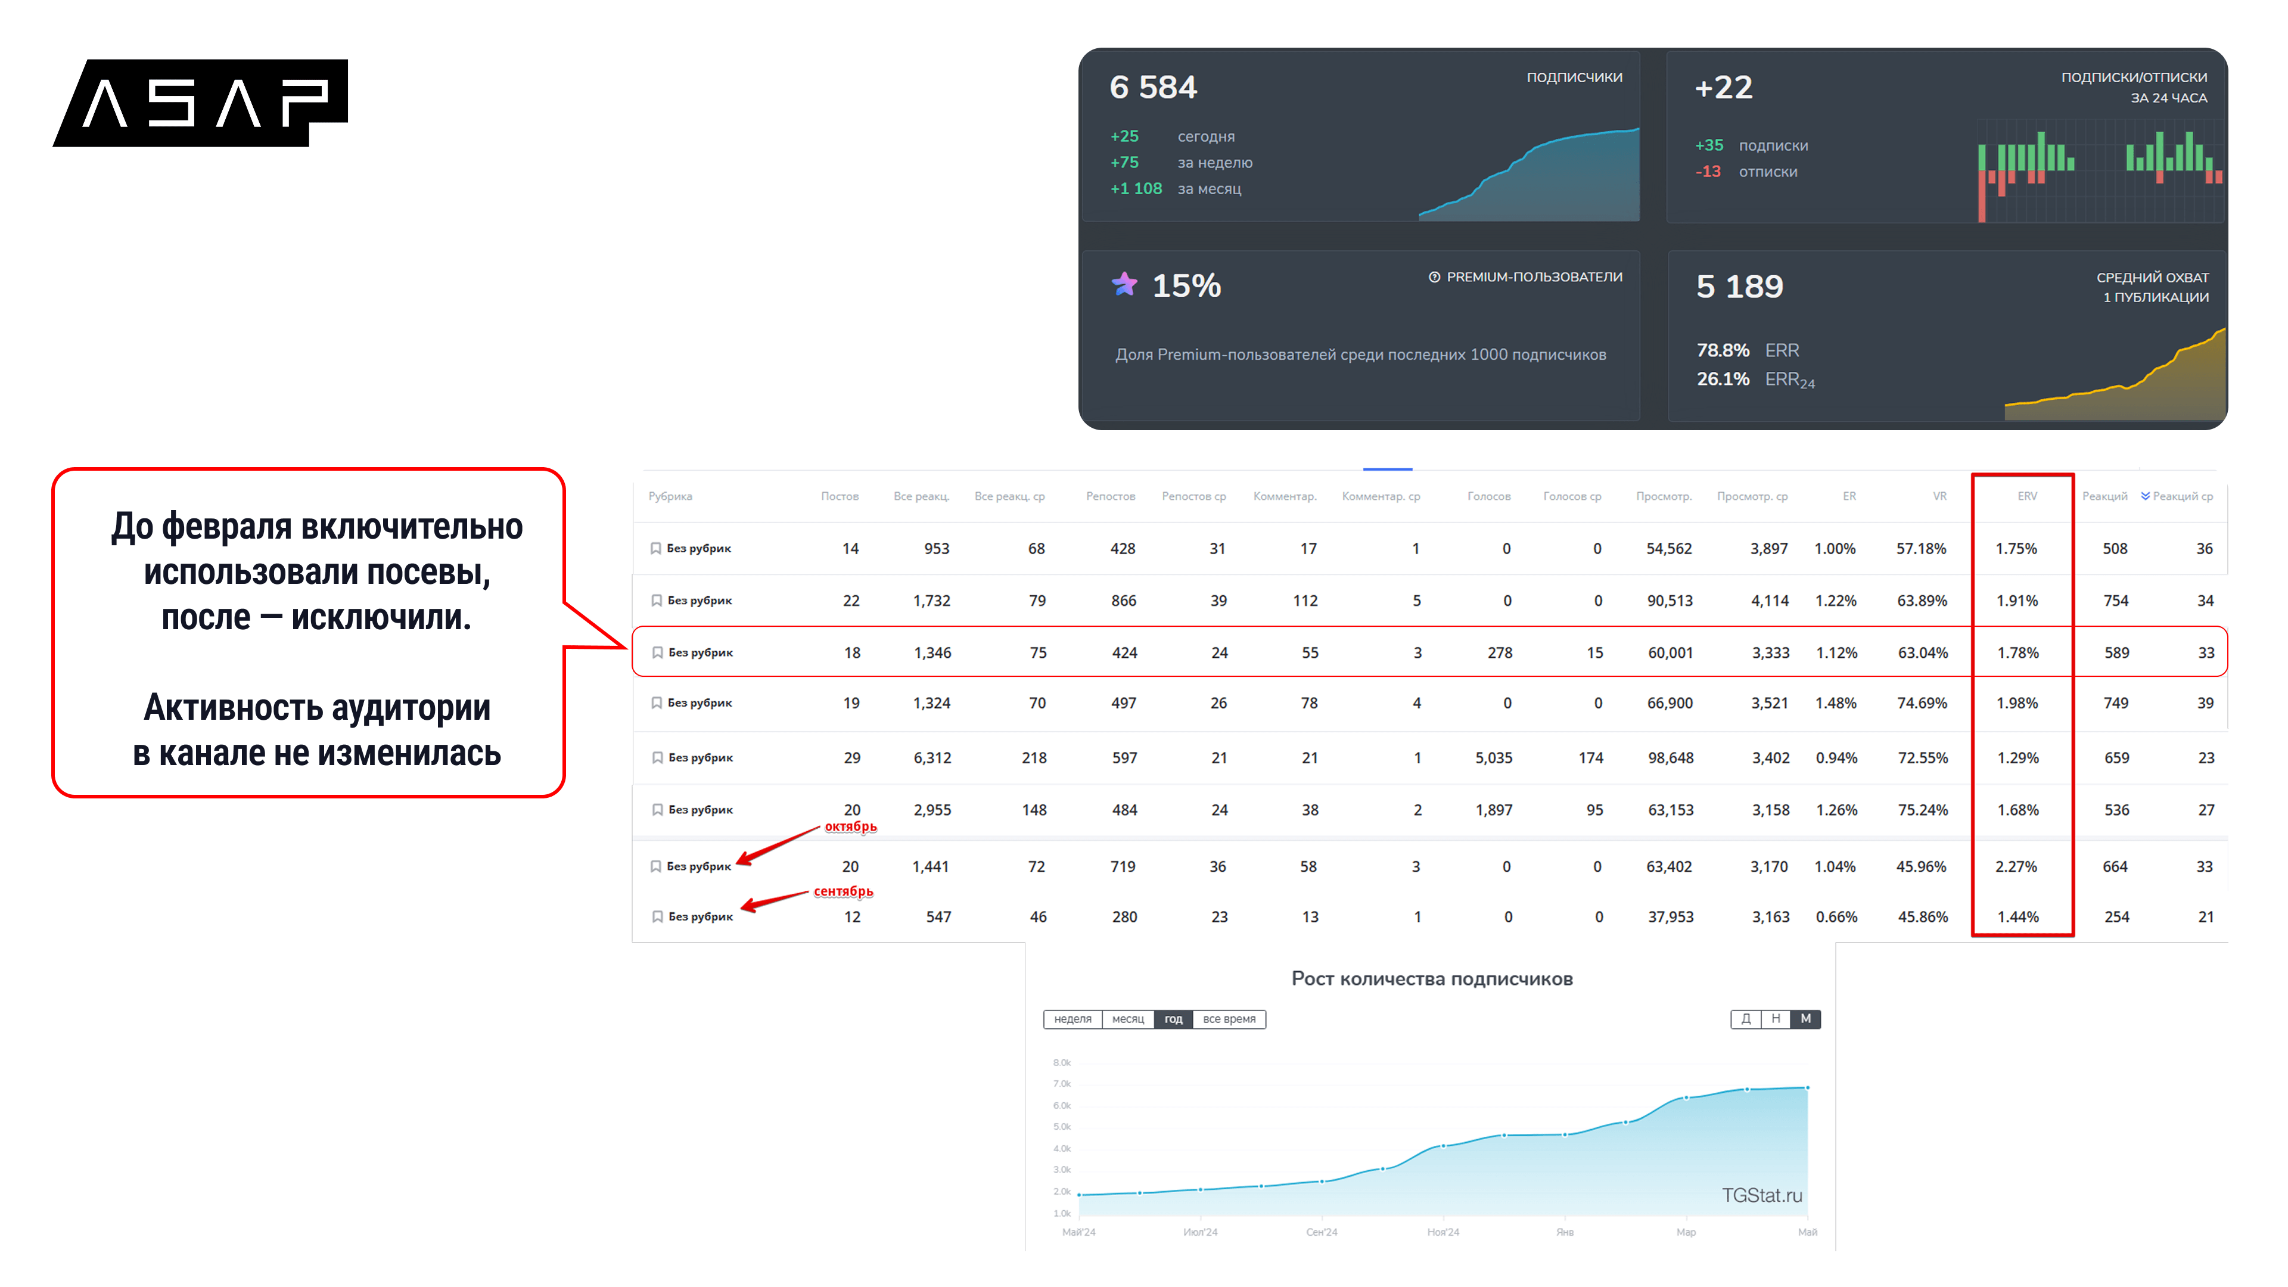Sort table by Постов column header
This screenshot has height=1287, width=2288.
click(840, 496)
